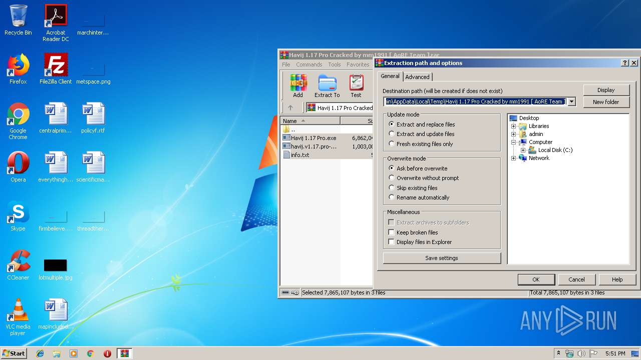Open the Favorites menu
The width and height of the screenshot is (641, 360).
point(358,64)
